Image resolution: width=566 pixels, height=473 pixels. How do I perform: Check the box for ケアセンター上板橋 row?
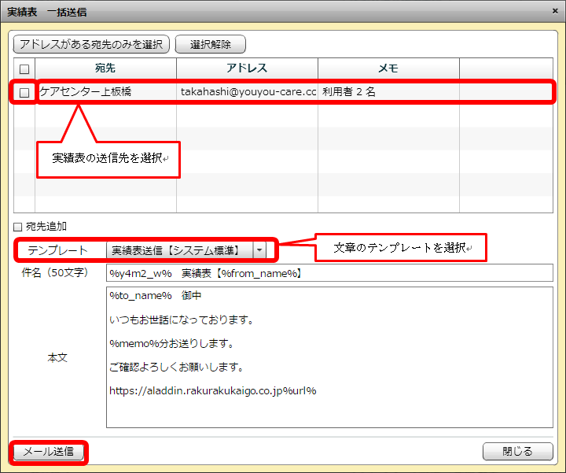(x=24, y=92)
